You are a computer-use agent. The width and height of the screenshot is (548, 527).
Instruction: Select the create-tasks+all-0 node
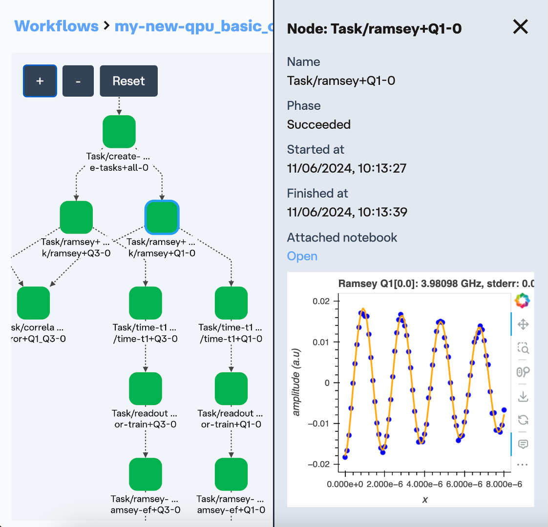tap(119, 132)
